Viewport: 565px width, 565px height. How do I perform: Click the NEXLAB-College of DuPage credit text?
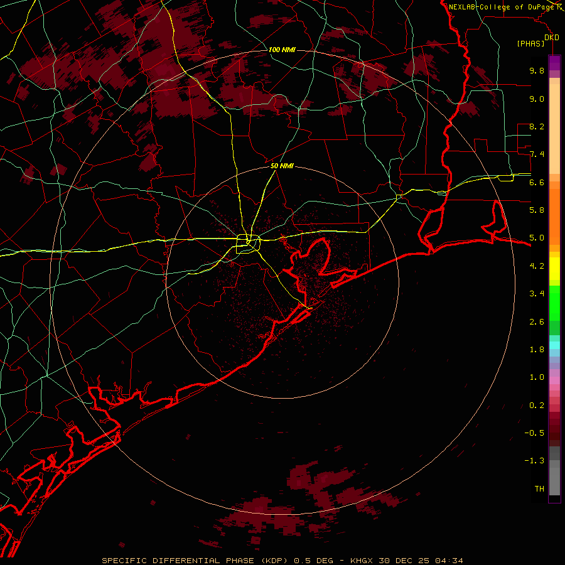[501, 7]
